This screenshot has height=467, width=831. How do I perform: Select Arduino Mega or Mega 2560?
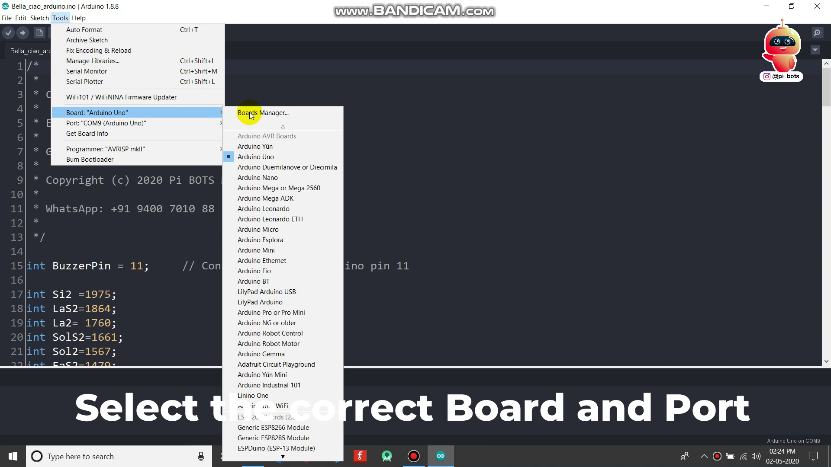(x=283, y=188)
